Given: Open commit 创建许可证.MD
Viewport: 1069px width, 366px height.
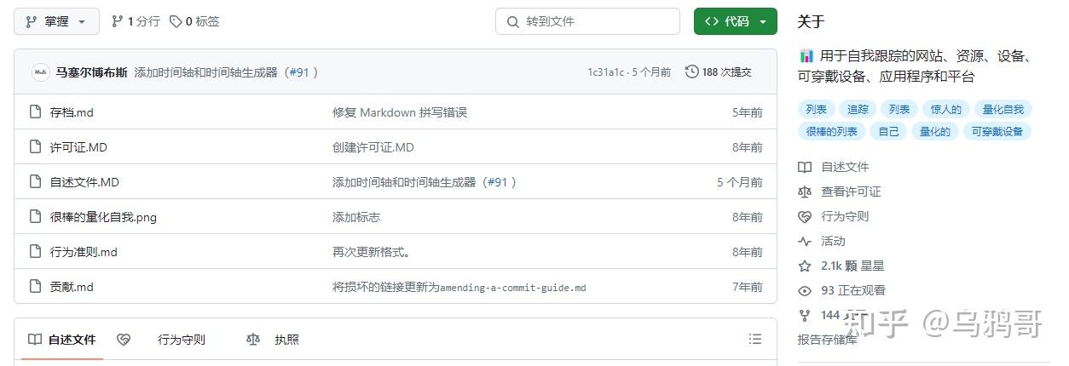Looking at the screenshot, I should 373,147.
